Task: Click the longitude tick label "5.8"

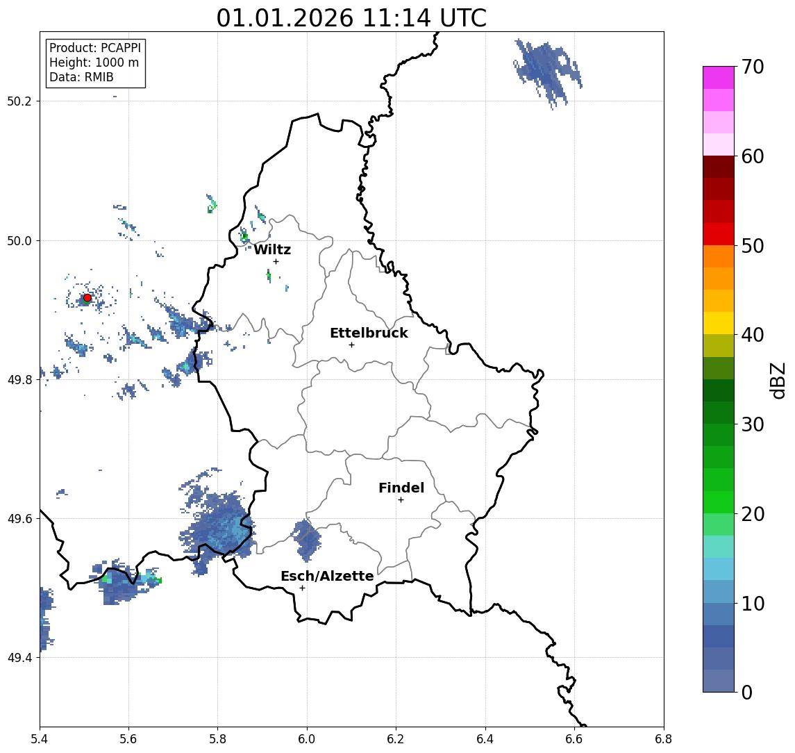Action: [x=218, y=739]
